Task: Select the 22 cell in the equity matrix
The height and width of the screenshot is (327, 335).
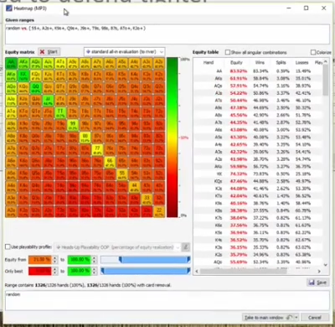Action: click(159, 211)
